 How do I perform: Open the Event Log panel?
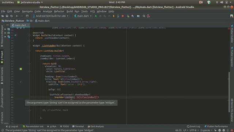pyautogui.click(x=193, y=126)
